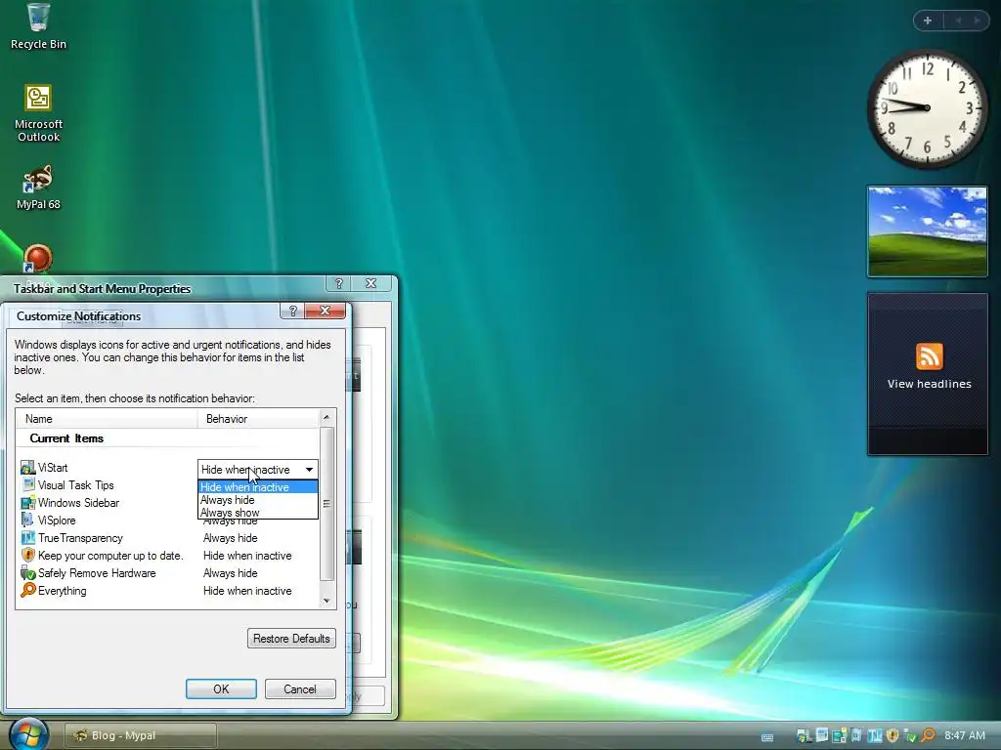Select the MyPal 68 desktop icon
The width and height of the screenshot is (1001, 750).
pyautogui.click(x=38, y=187)
